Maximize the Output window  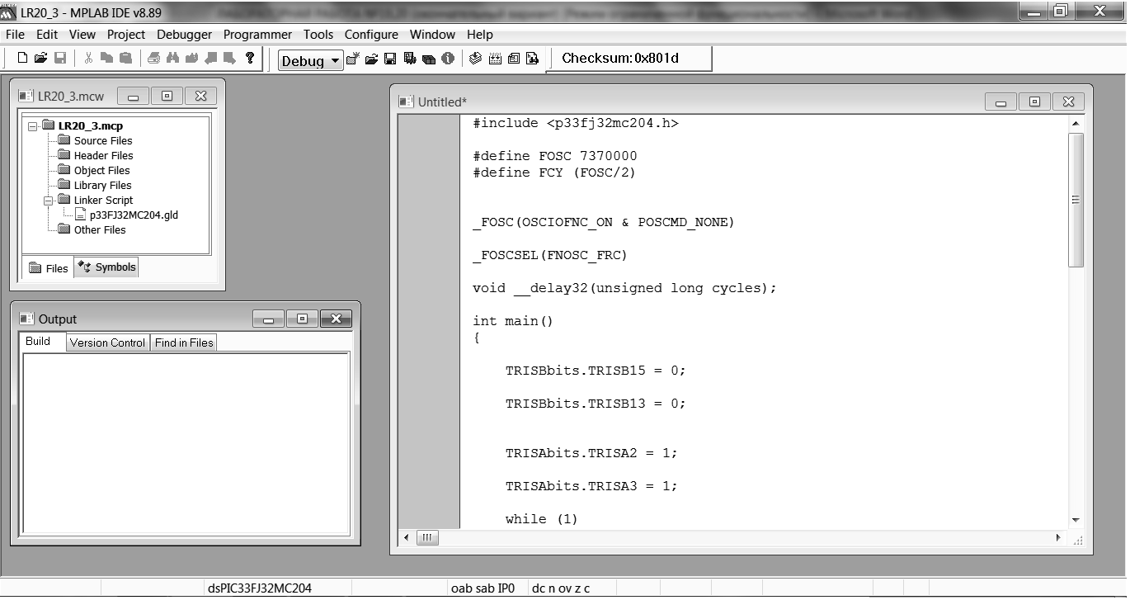click(x=302, y=319)
